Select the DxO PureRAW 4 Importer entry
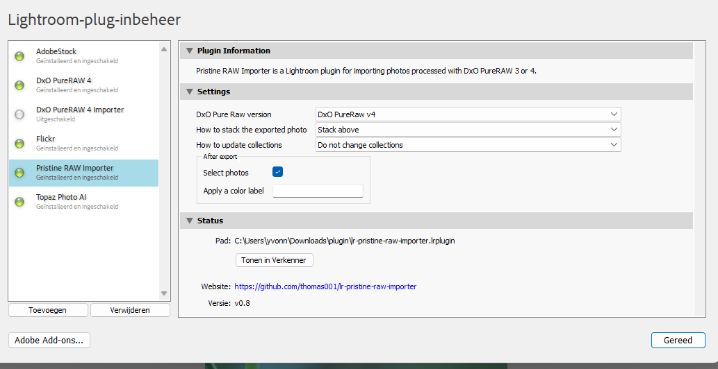Screen dimensions: 718x369 click(x=84, y=114)
